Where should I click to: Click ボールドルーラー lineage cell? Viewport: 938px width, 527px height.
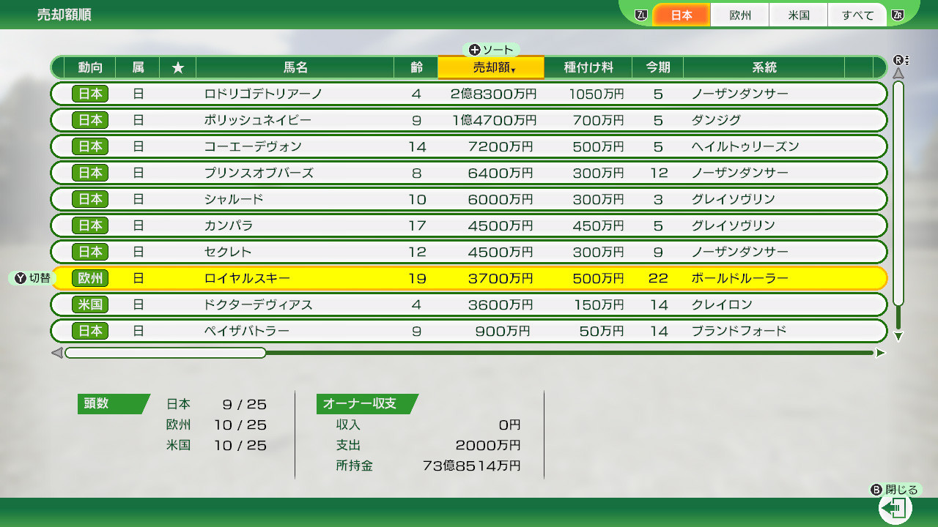pyautogui.click(x=739, y=278)
